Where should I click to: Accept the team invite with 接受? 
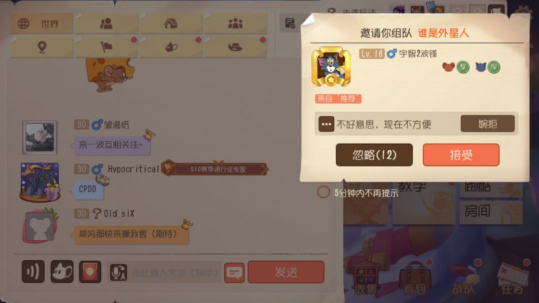point(461,155)
